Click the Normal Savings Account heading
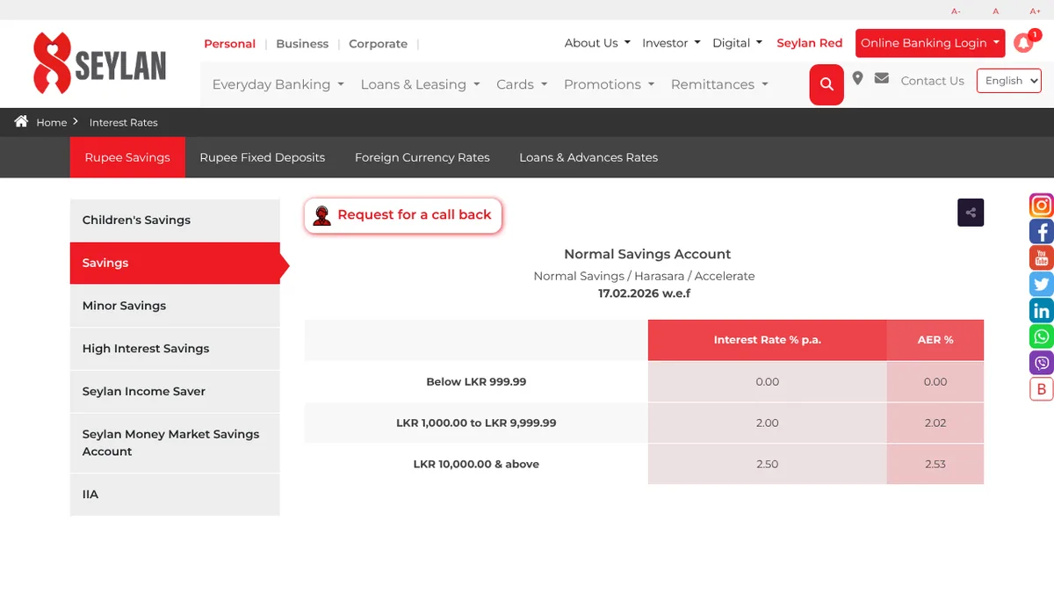 coord(647,254)
